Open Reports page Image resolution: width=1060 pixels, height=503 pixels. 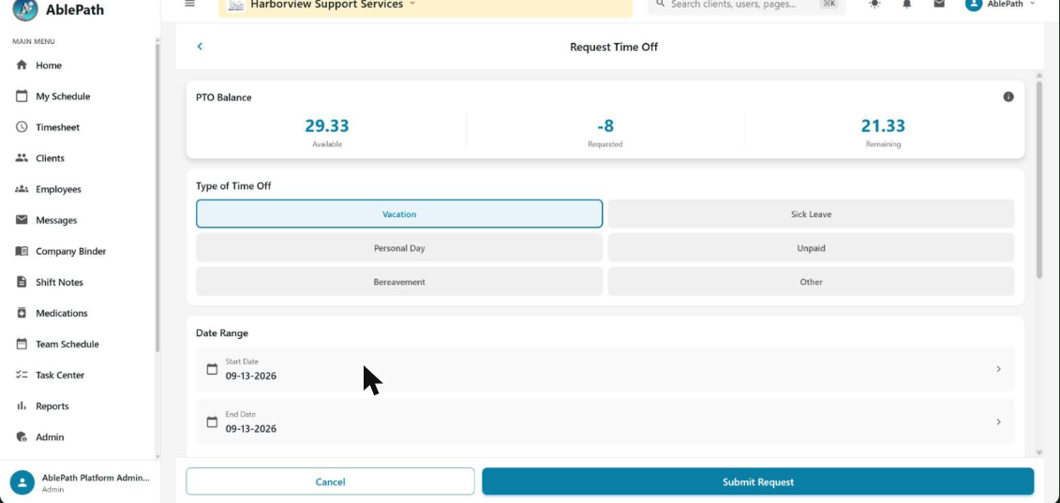[x=52, y=407]
